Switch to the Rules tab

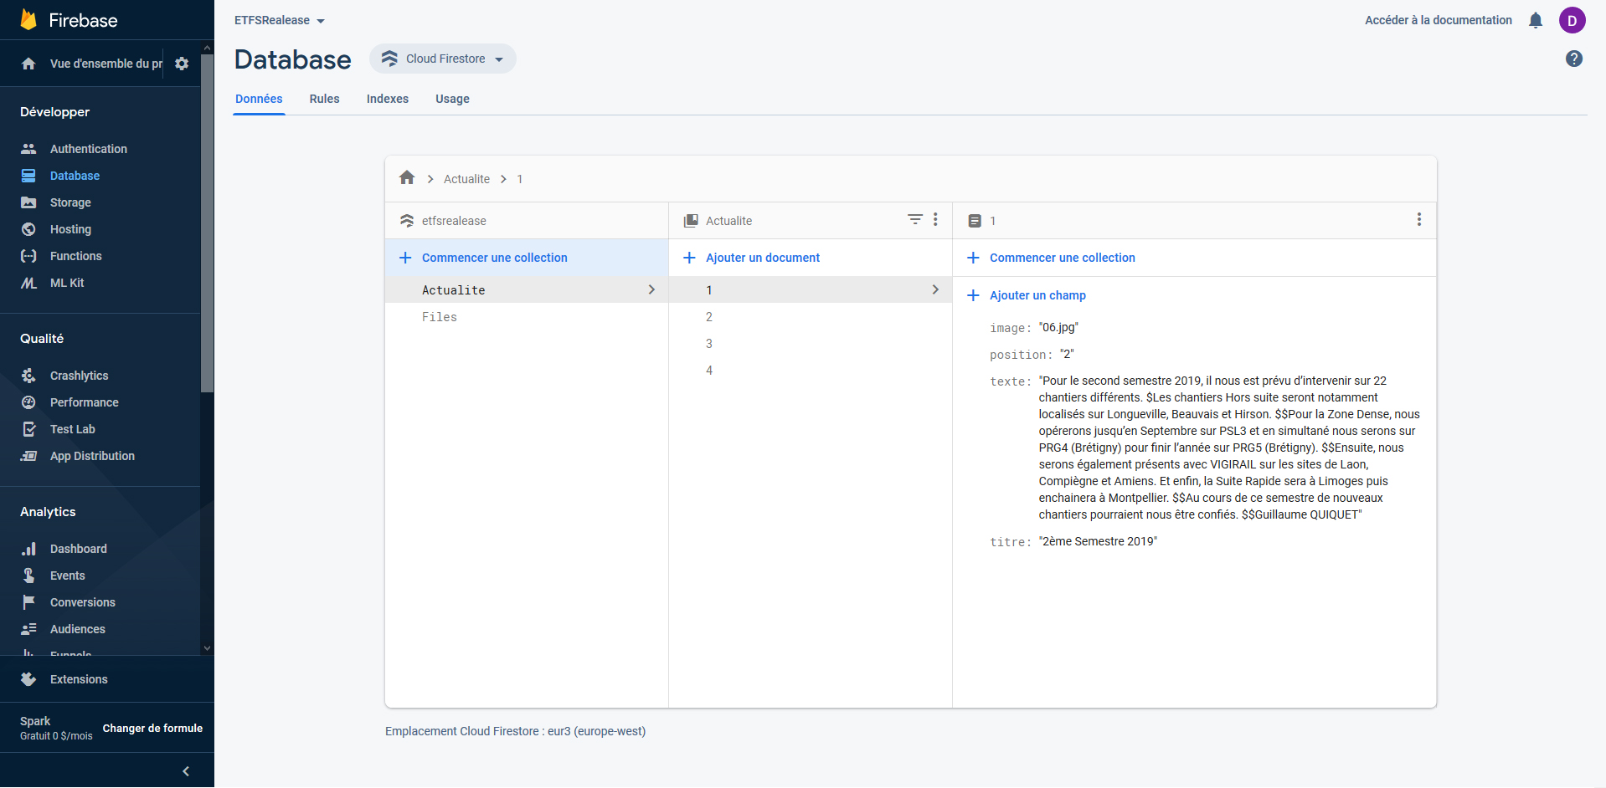click(324, 99)
